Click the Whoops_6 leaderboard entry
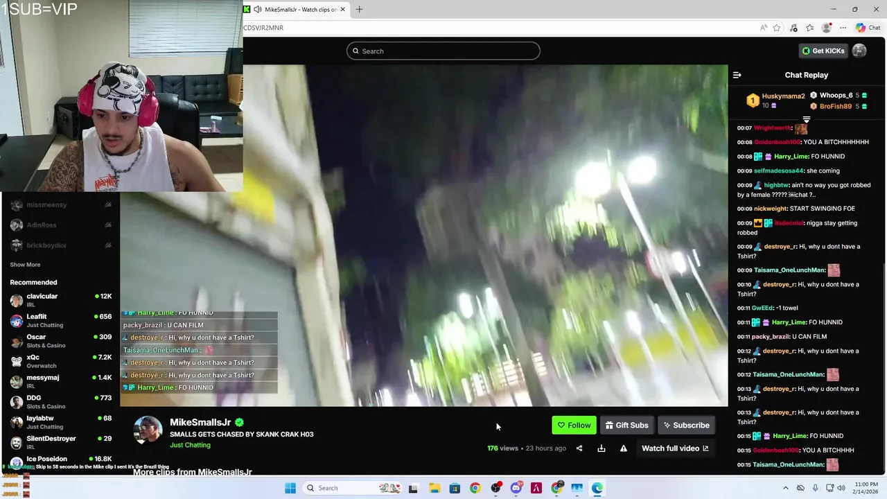Image resolution: width=887 pixels, height=499 pixels. click(x=839, y=96)
